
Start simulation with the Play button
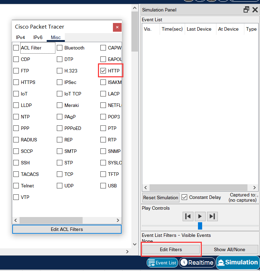click(200, 216)
